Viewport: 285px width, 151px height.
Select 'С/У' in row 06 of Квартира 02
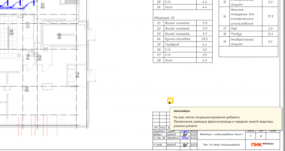pos(168,50)
